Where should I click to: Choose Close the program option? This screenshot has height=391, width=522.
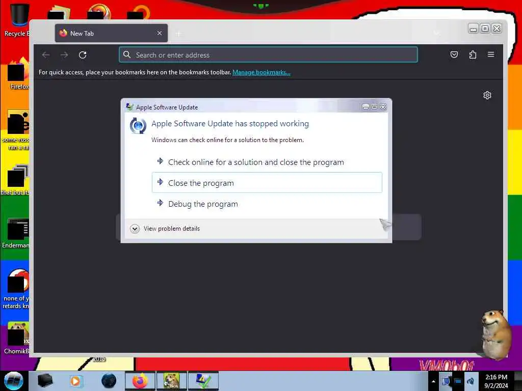coord(267,183)
